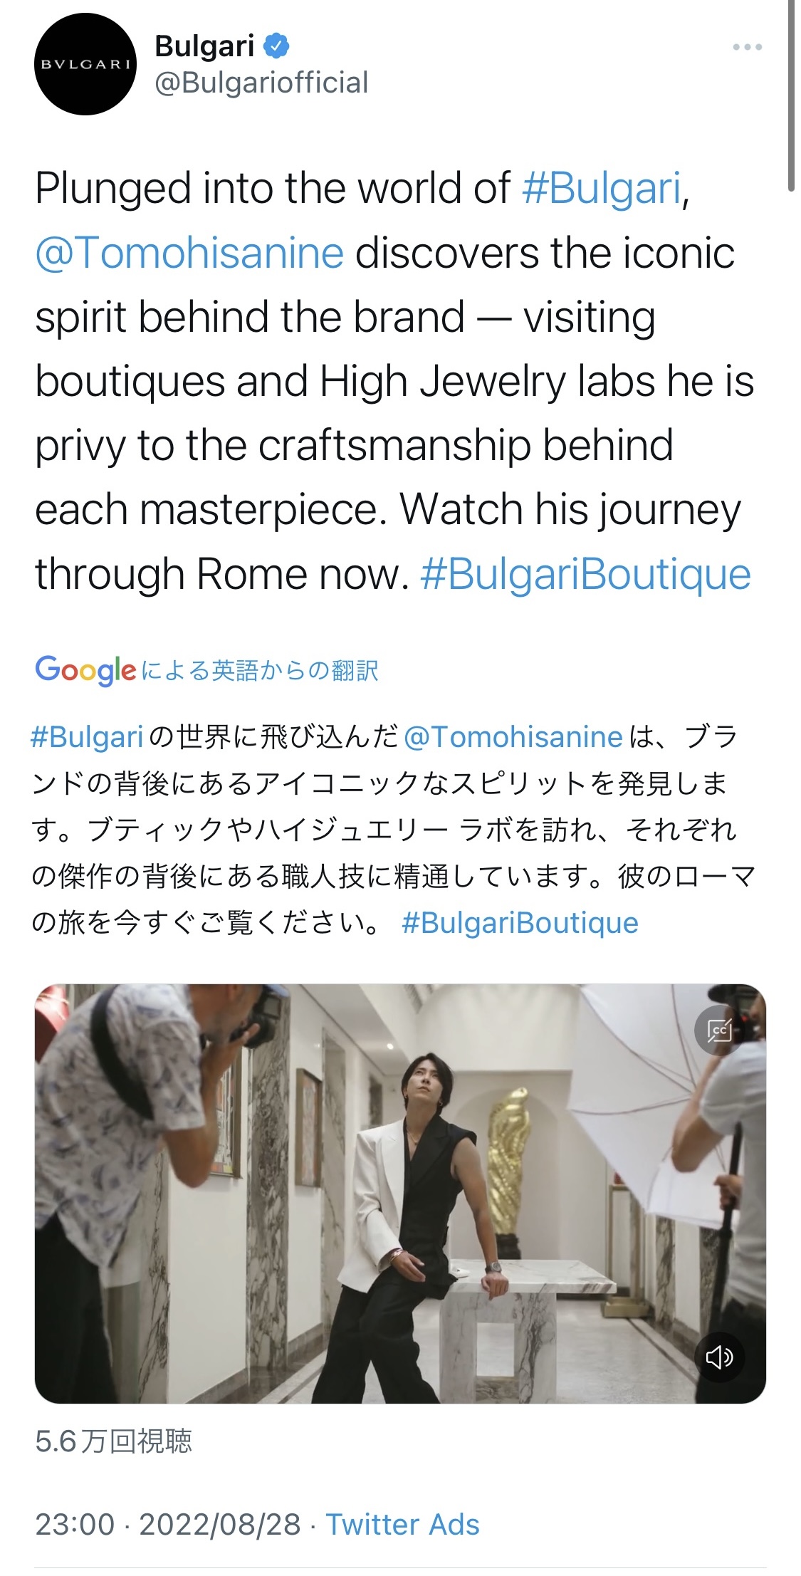Viewport: 801px width, 1576px height.
Task: Open the #BulgariBoutique hashtag in the English tweet
Action: tap(585, 574)
